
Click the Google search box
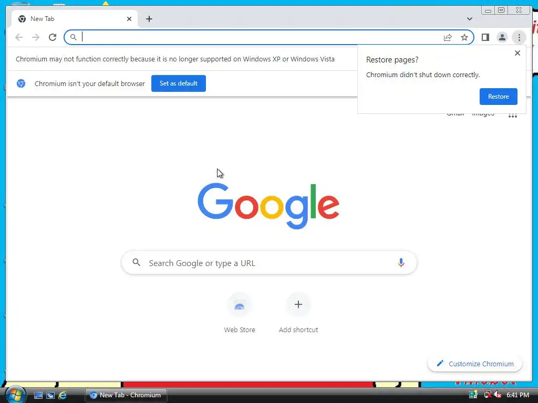(269, 263)
